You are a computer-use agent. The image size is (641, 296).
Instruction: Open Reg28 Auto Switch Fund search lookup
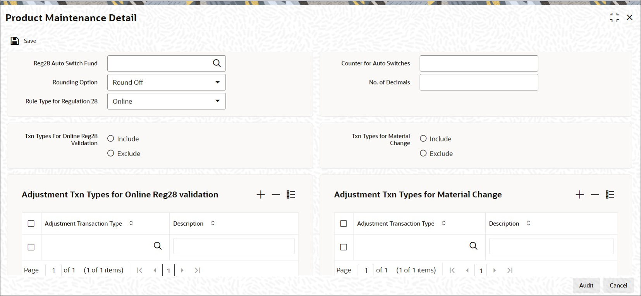click(x=217, y=63)
